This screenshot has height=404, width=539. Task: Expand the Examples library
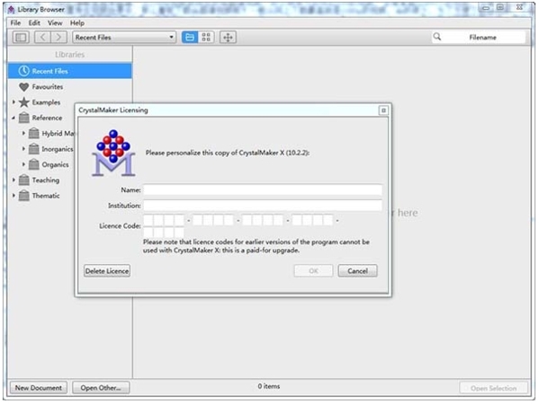13,102
